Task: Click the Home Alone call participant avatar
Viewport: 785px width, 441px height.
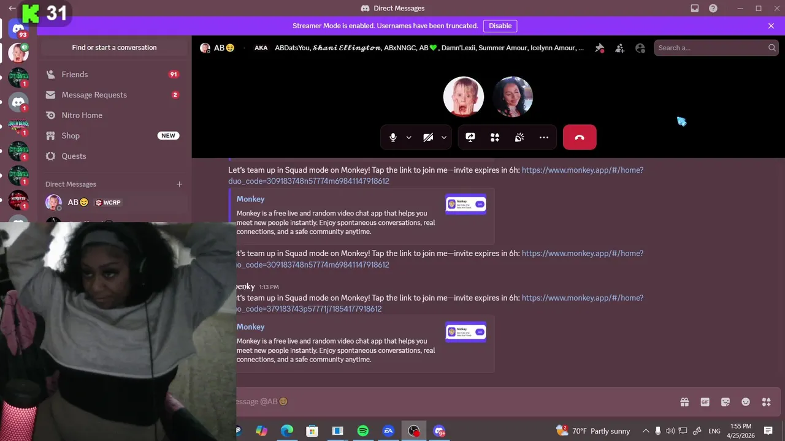Action: 464,97
